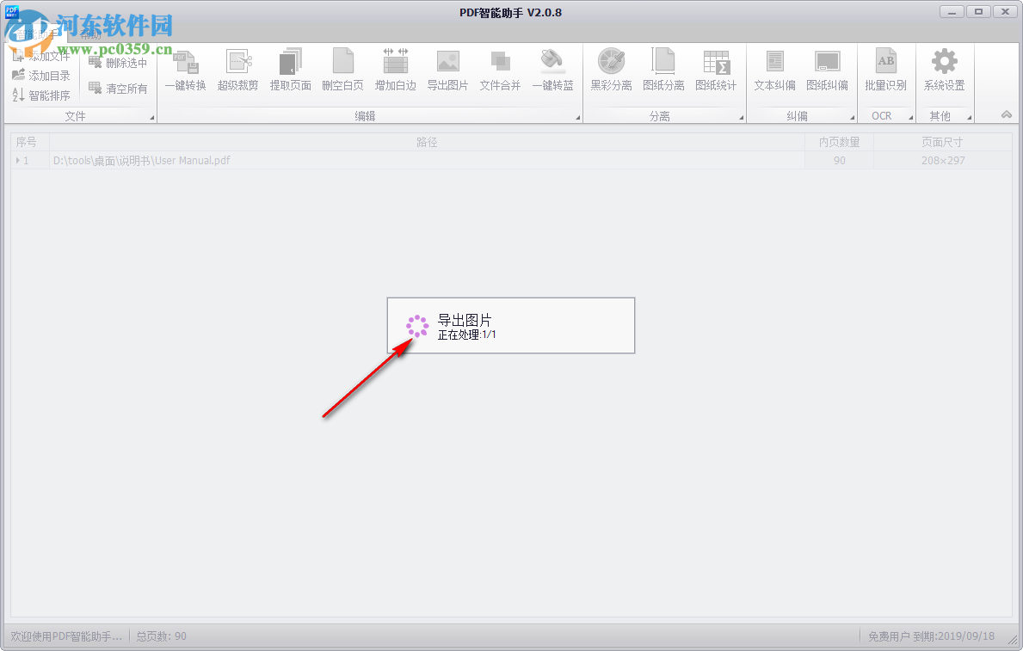This screenshot has width=1023, height=651.
Task: Close the PDF智能助手 window
Action: click(x=1006, y=12)
